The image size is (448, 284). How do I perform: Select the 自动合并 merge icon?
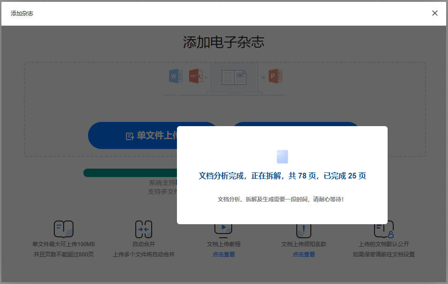point(144,229)
